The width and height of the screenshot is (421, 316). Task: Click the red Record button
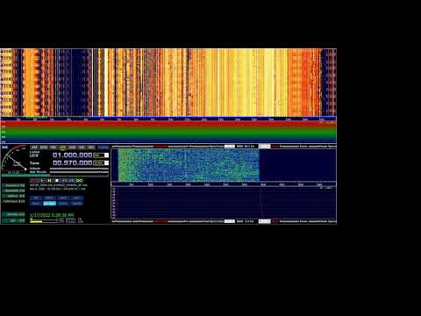(34, 181)
